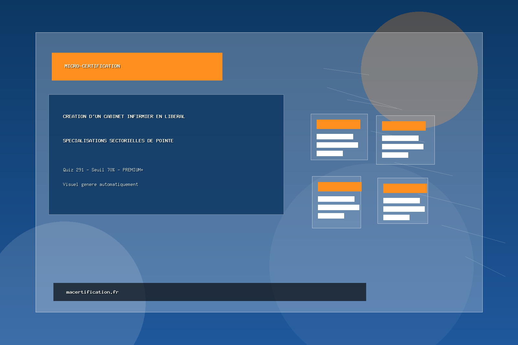
Task: Click the Visuel genere automatiquement text
Action: (x=100, y=184)
